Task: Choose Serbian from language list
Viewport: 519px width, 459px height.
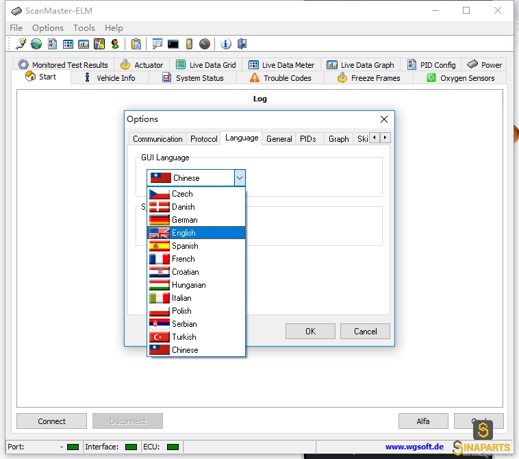Action: coord(196,324)
